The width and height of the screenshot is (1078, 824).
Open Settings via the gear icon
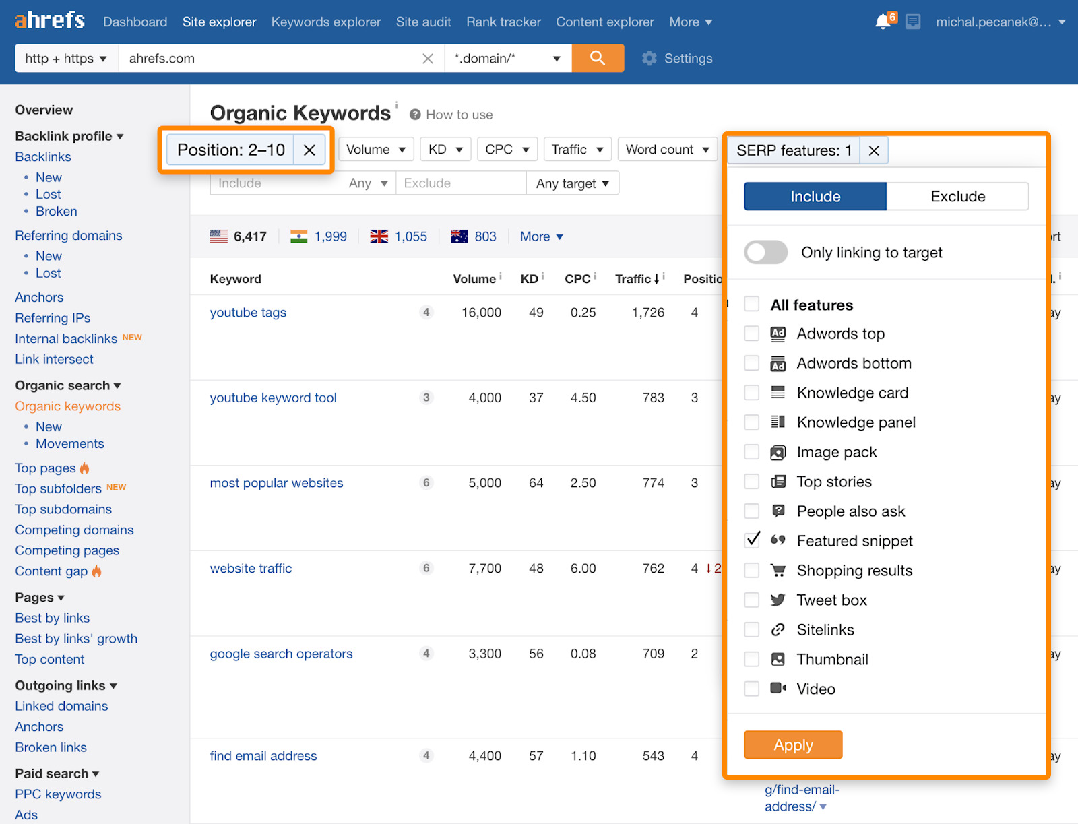[649, 59]
